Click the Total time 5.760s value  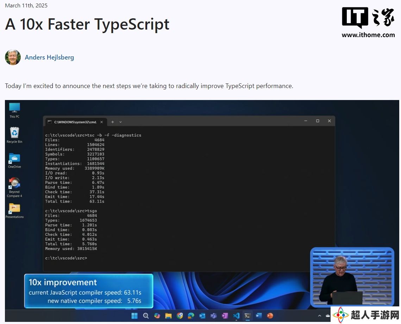(x=89, y=244)
